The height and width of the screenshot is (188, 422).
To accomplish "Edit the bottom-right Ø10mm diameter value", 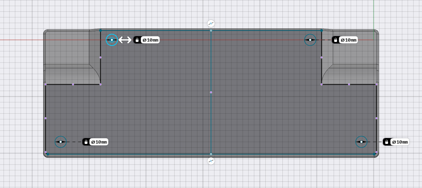I will coord(400,142).
